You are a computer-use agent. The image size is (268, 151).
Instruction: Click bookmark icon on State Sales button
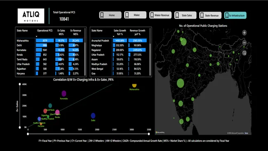(x=177, y=15)
